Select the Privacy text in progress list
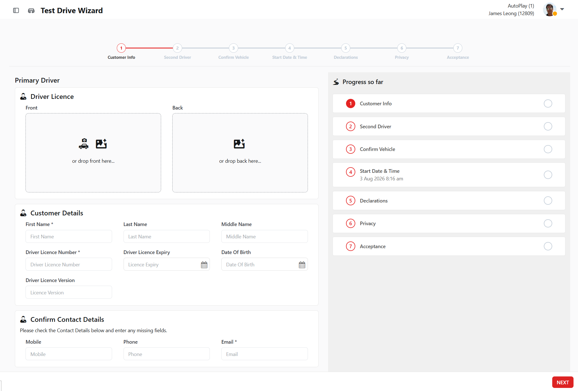This screenshot has height=391, width=578. 368,224
